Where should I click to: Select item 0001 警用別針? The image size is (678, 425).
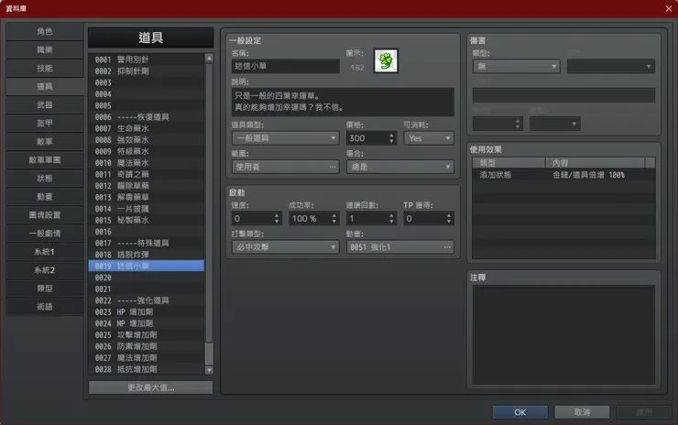[147, 60]
